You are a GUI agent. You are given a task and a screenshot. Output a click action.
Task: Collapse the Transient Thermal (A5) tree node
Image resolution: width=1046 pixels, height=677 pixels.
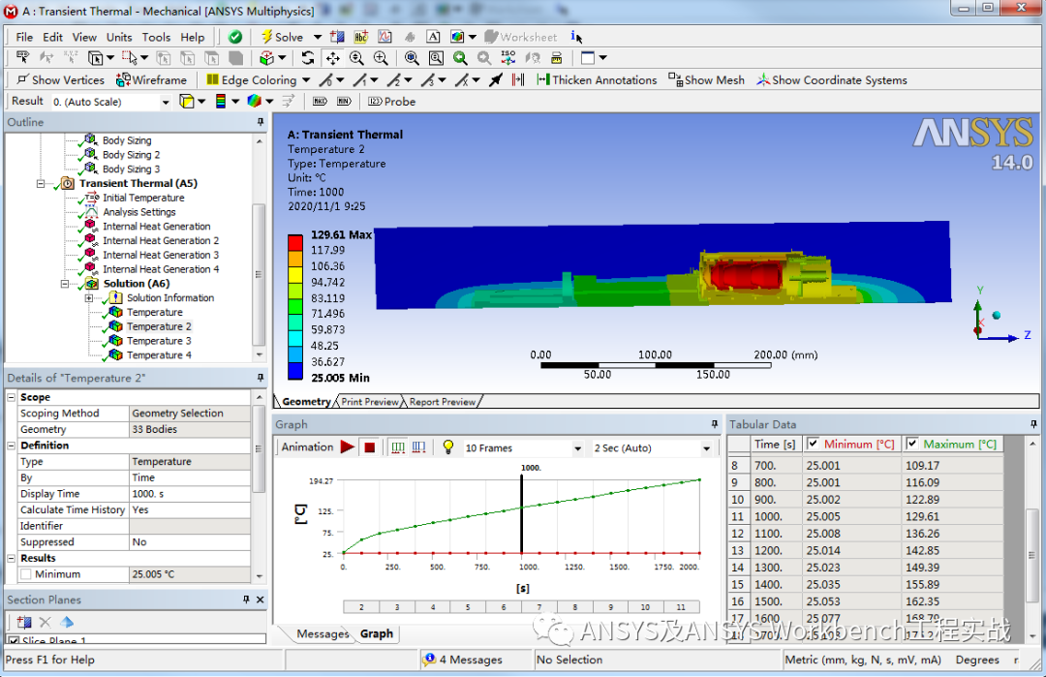[41, 183]
